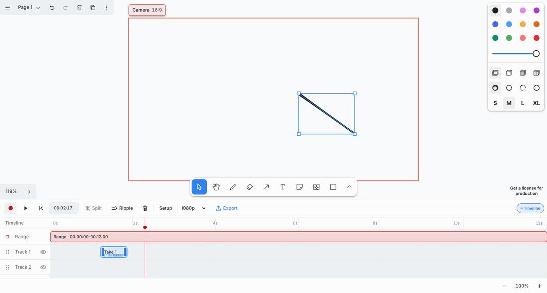Set dash style to dotted
Viewport: 547px width, 293px height.
click(x=523, y=88)
